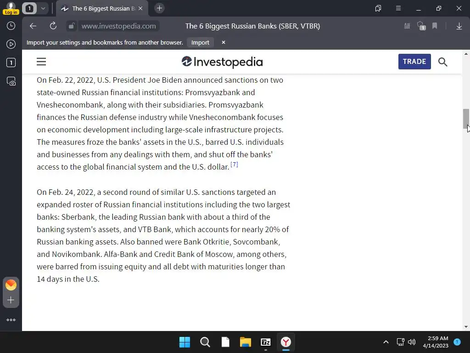This screenshot has width=470, height=353.
Task: Click the Investopedia logo
Action: point(222,62)
